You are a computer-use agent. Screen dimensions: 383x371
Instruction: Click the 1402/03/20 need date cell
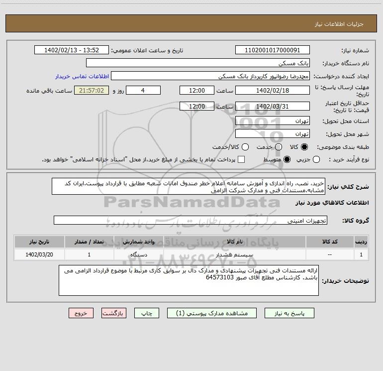pos(39,255)
